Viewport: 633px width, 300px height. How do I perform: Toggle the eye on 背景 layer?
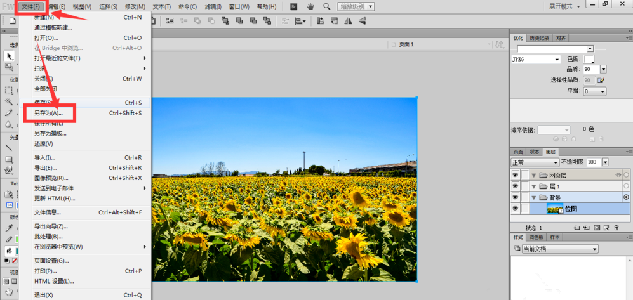point(515,198)
